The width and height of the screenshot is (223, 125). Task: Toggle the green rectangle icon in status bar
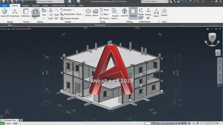pos(157,123)
